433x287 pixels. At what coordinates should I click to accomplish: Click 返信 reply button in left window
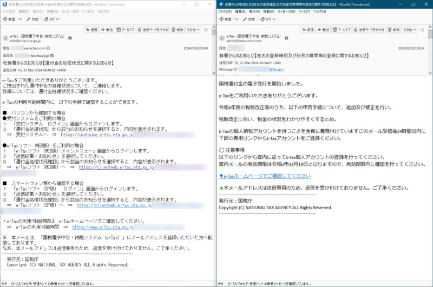[91, 30]
